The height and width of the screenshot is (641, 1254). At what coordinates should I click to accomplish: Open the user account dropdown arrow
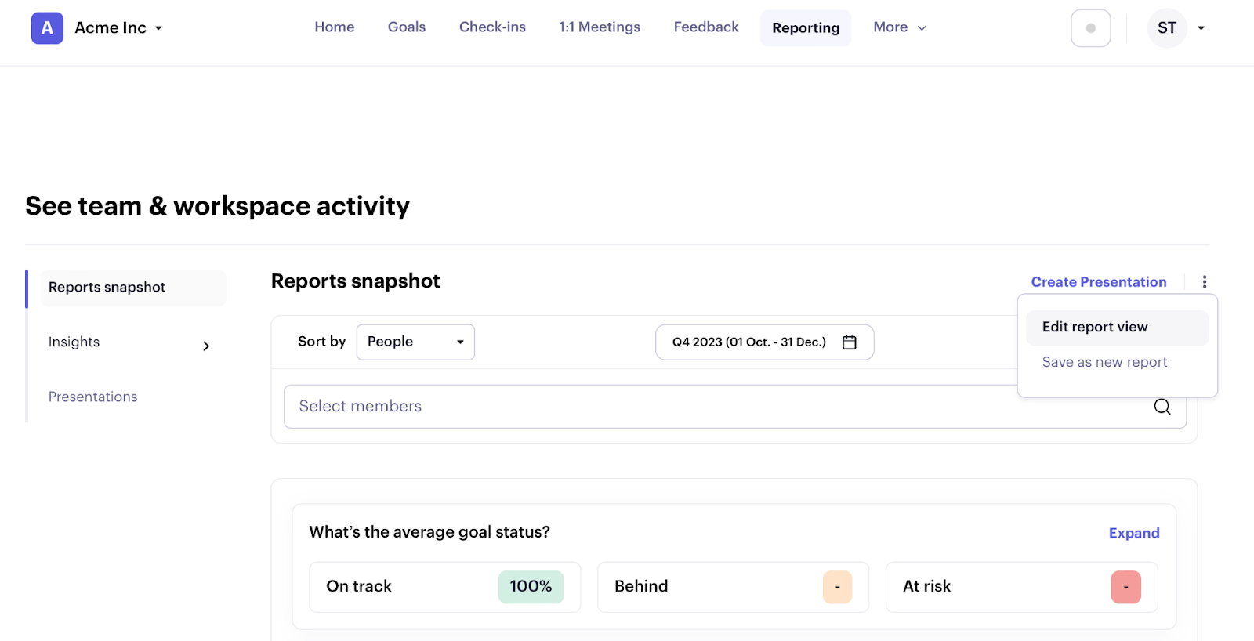(x=1201, y=28)
